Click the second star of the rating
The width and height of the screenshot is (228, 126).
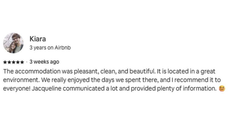tap(9, 62)
